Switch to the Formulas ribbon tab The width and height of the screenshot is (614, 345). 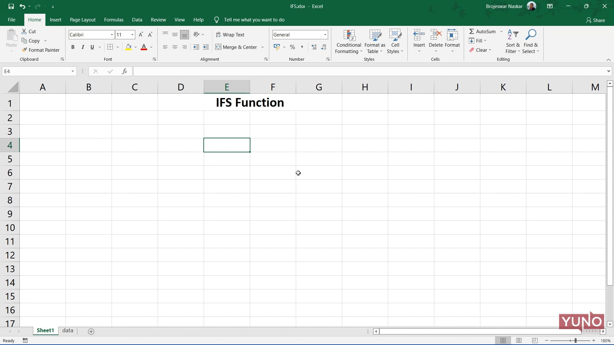tap(114, 19)
